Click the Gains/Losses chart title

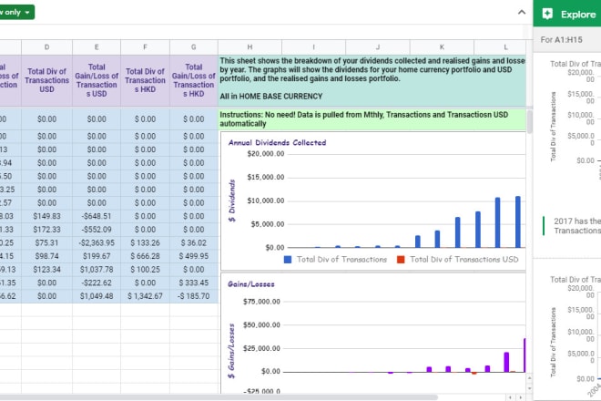pyautogui.click(x=251, y=284)
